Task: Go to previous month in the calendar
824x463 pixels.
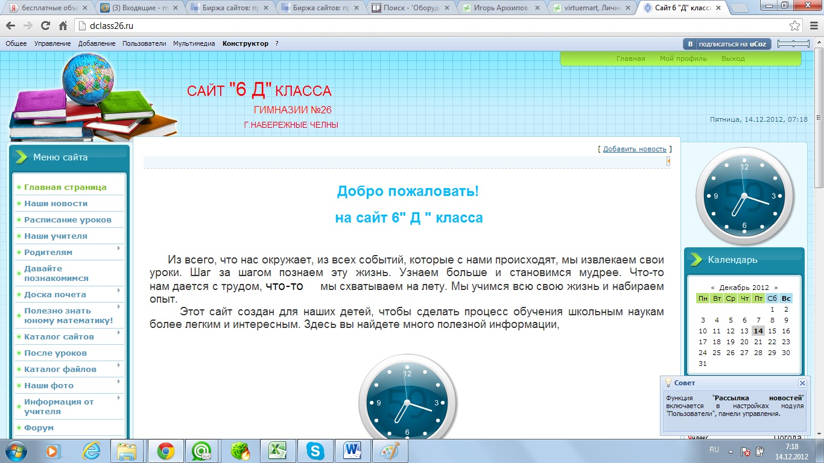Action: pyautogui.click(x=712, y=288)
